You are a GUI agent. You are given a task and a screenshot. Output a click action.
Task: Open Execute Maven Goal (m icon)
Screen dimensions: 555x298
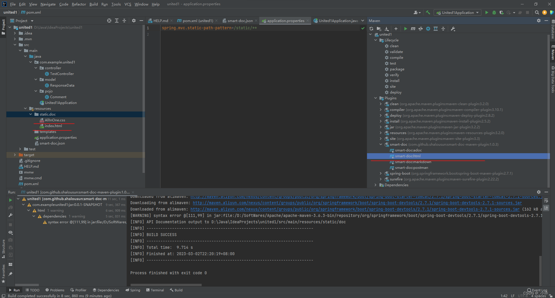[413, 29]
